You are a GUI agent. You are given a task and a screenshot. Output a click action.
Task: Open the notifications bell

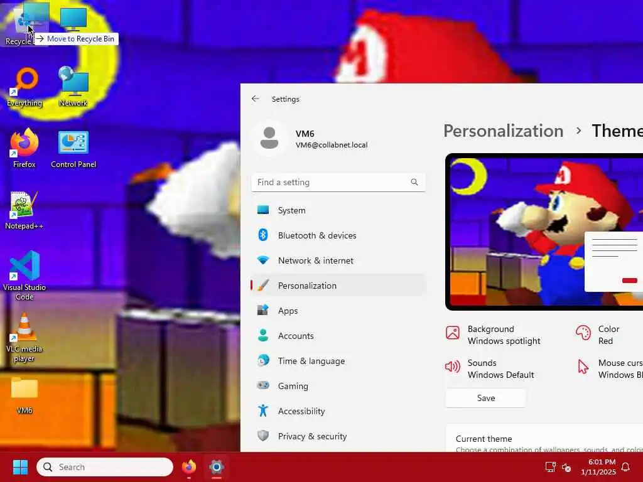click(x=625, y=467)
